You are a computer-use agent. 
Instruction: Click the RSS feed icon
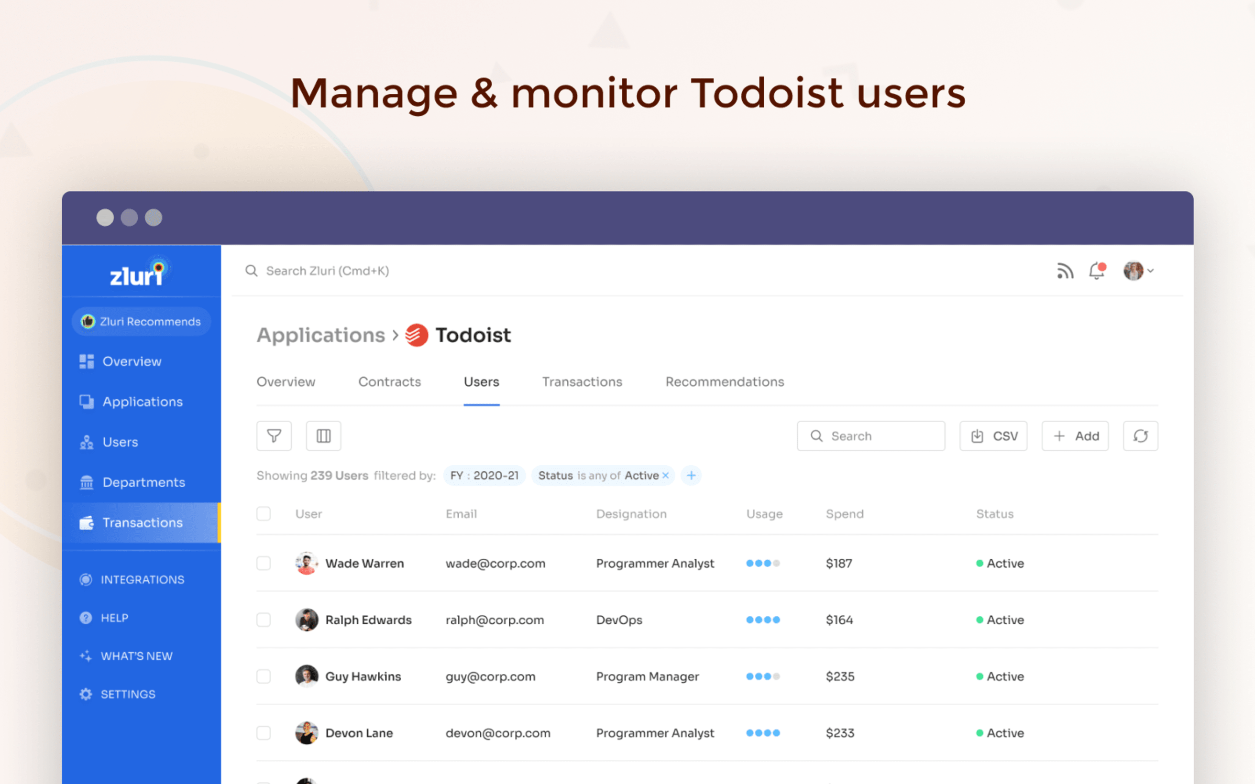[1065, 270]
